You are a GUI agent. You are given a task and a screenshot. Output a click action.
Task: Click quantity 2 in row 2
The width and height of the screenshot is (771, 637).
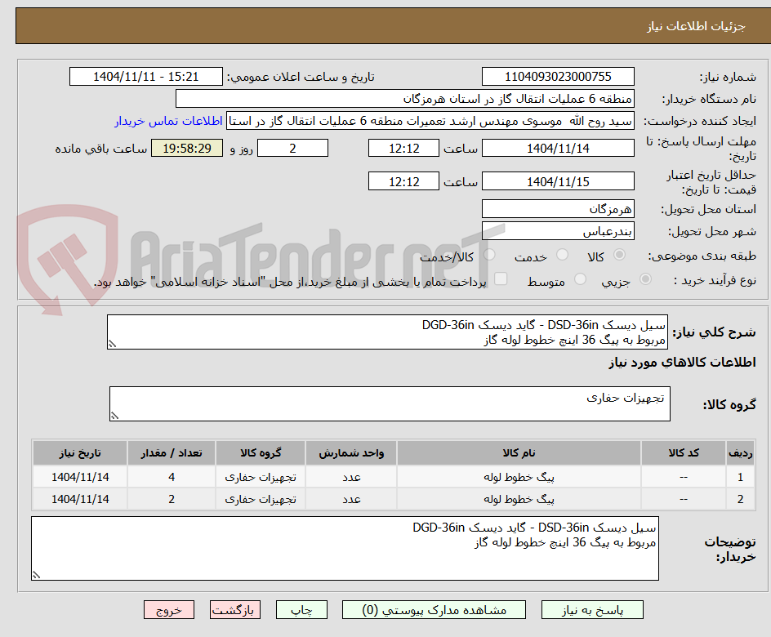(x=172, y=499)
